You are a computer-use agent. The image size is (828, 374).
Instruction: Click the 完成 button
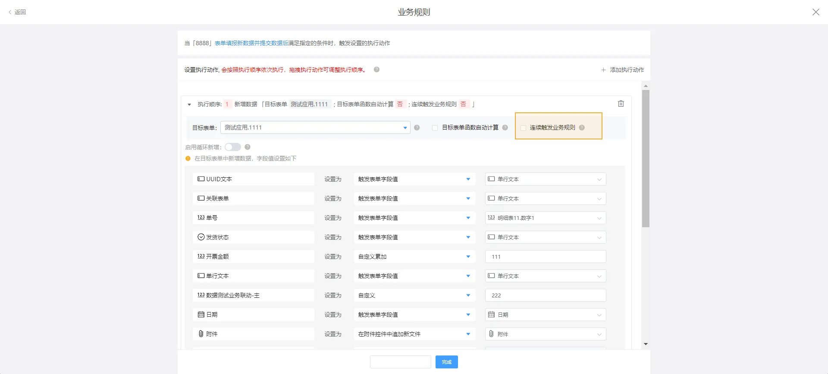click(446, 362)
